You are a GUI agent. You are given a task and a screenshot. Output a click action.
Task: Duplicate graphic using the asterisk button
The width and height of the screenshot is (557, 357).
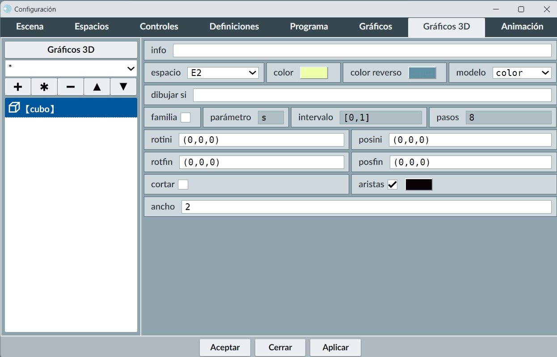44,87
